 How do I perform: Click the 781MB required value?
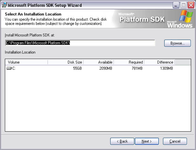(x=137, y=68)
